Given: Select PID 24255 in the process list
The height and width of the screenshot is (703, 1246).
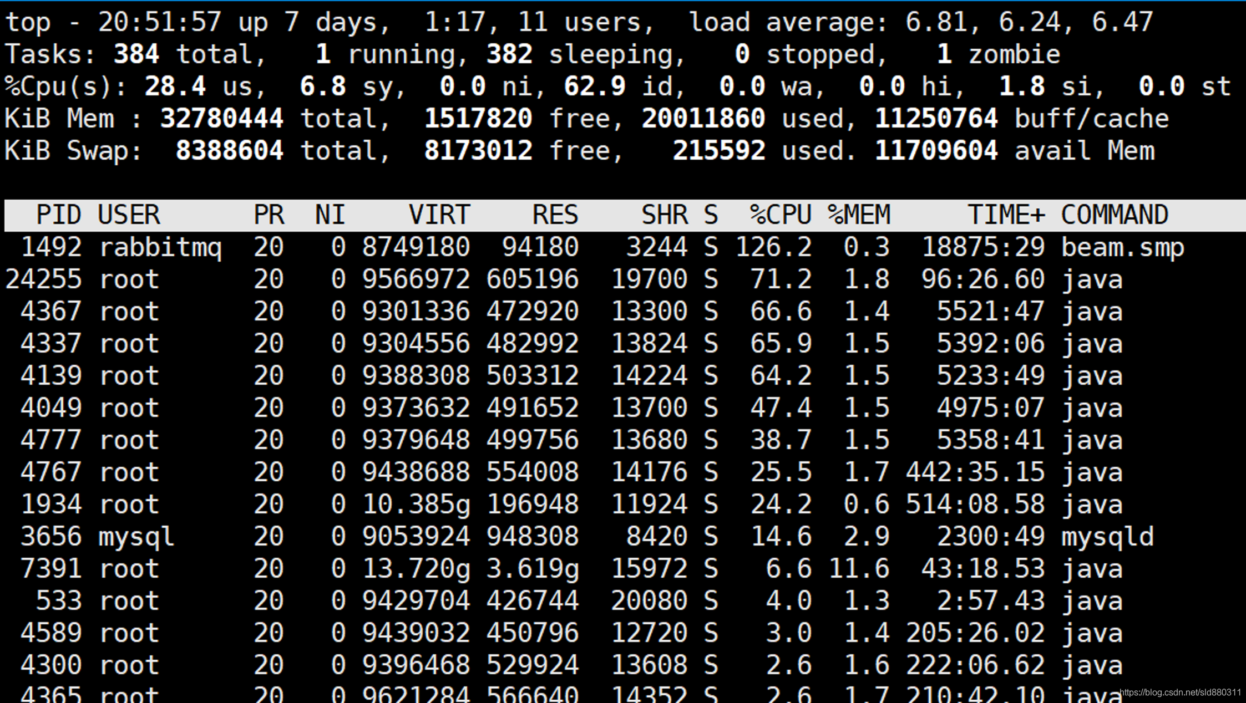Looking at the screenshot, I should tap(43, 279).
